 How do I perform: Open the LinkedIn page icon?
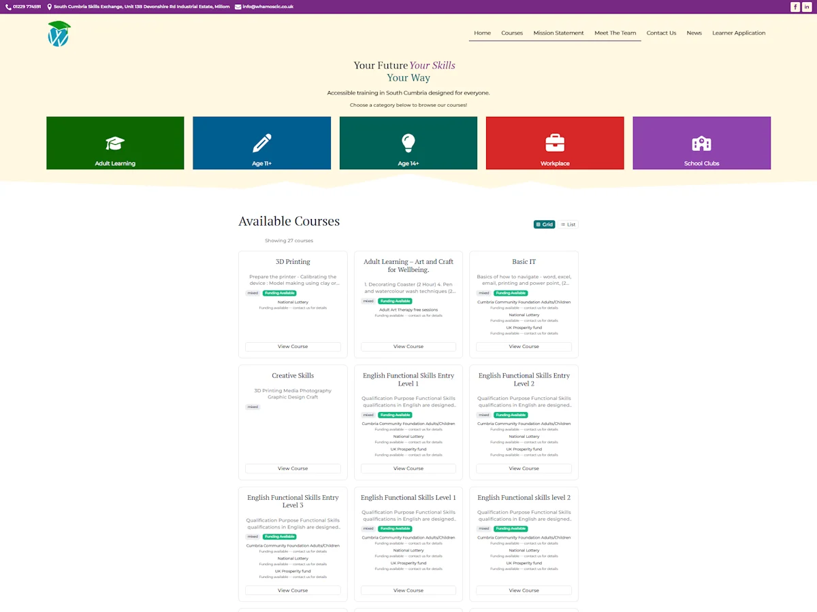point(807,7)
